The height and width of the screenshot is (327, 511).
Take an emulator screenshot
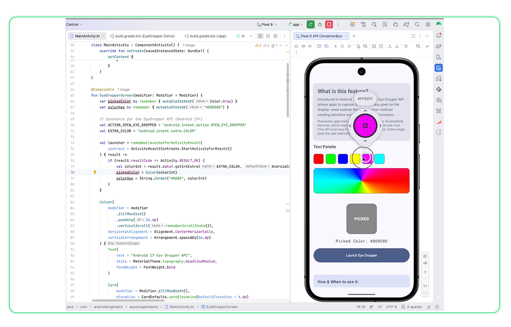click(374, 46)
